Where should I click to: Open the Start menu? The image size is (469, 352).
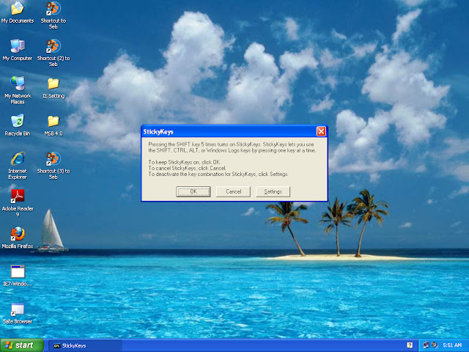click(22, 345)
